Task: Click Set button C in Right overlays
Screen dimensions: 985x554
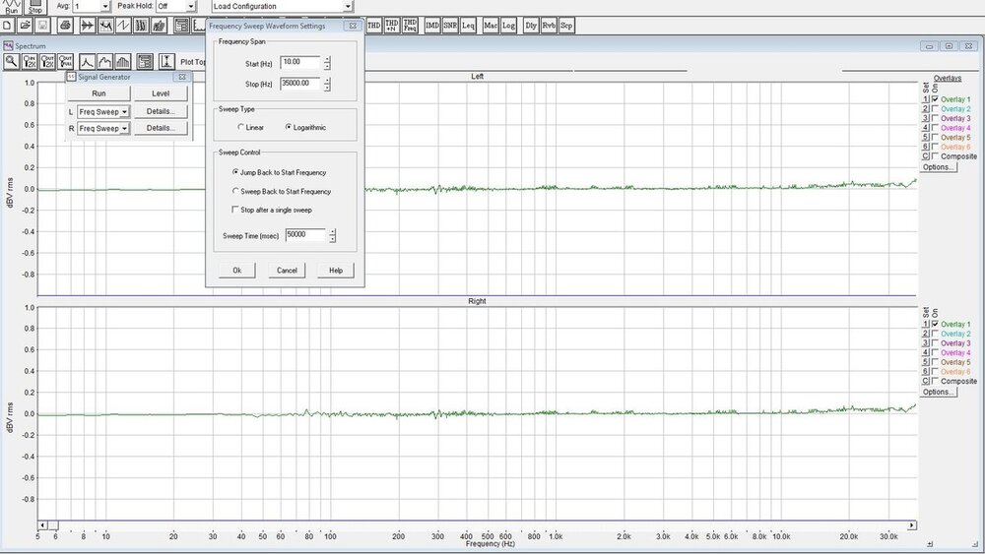Action: [925, 381]
